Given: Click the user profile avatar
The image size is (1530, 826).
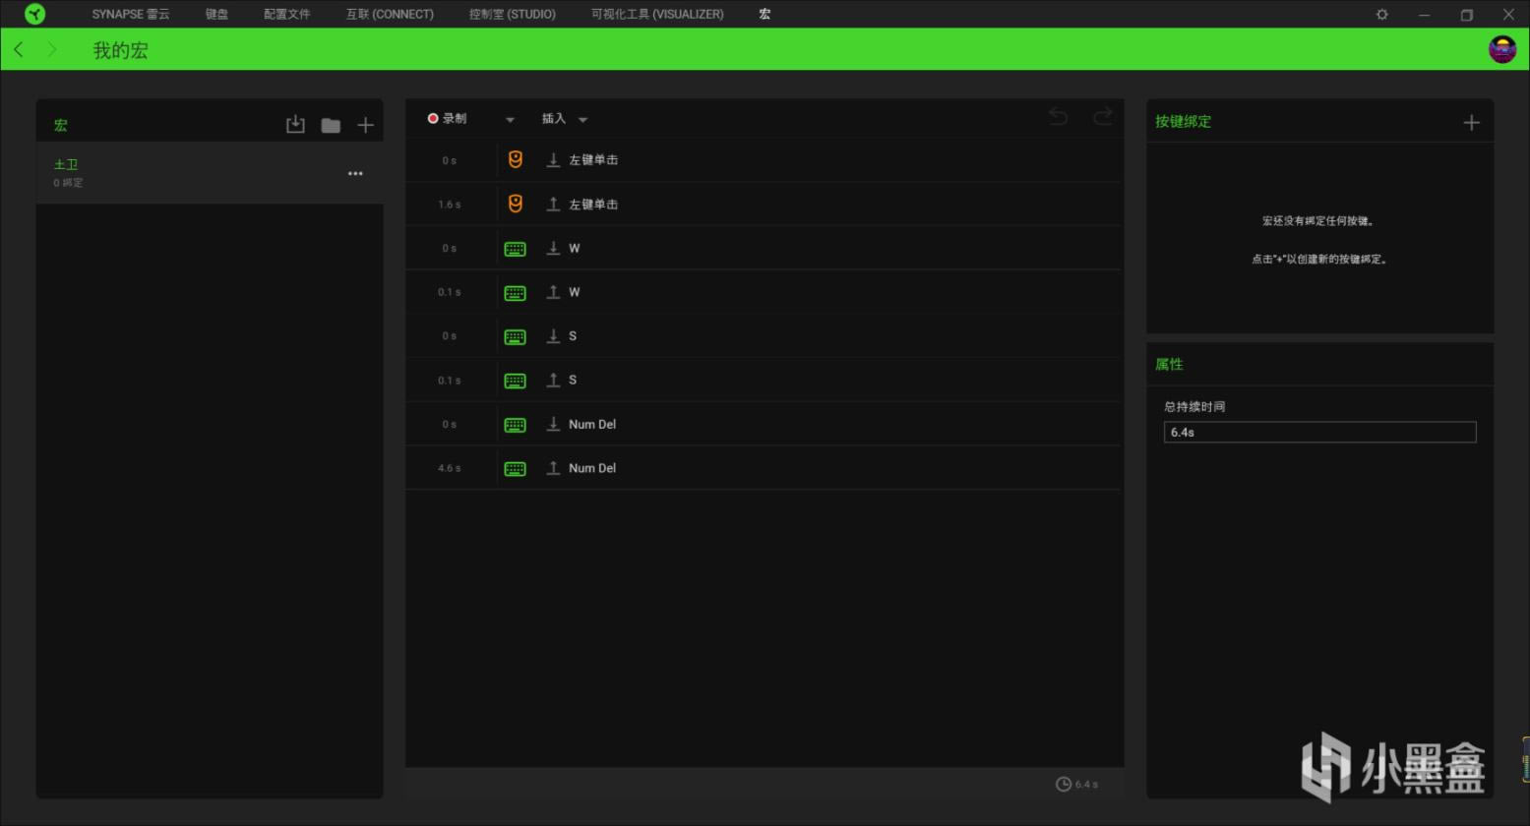Looking at the screenshot, I should [1501, 49].
